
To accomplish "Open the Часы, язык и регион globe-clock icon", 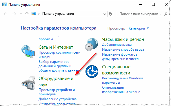I will [x=92, y=44].
